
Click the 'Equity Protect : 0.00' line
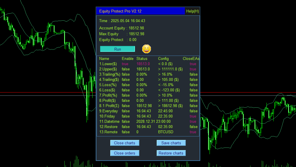click(x=118, y=40)
